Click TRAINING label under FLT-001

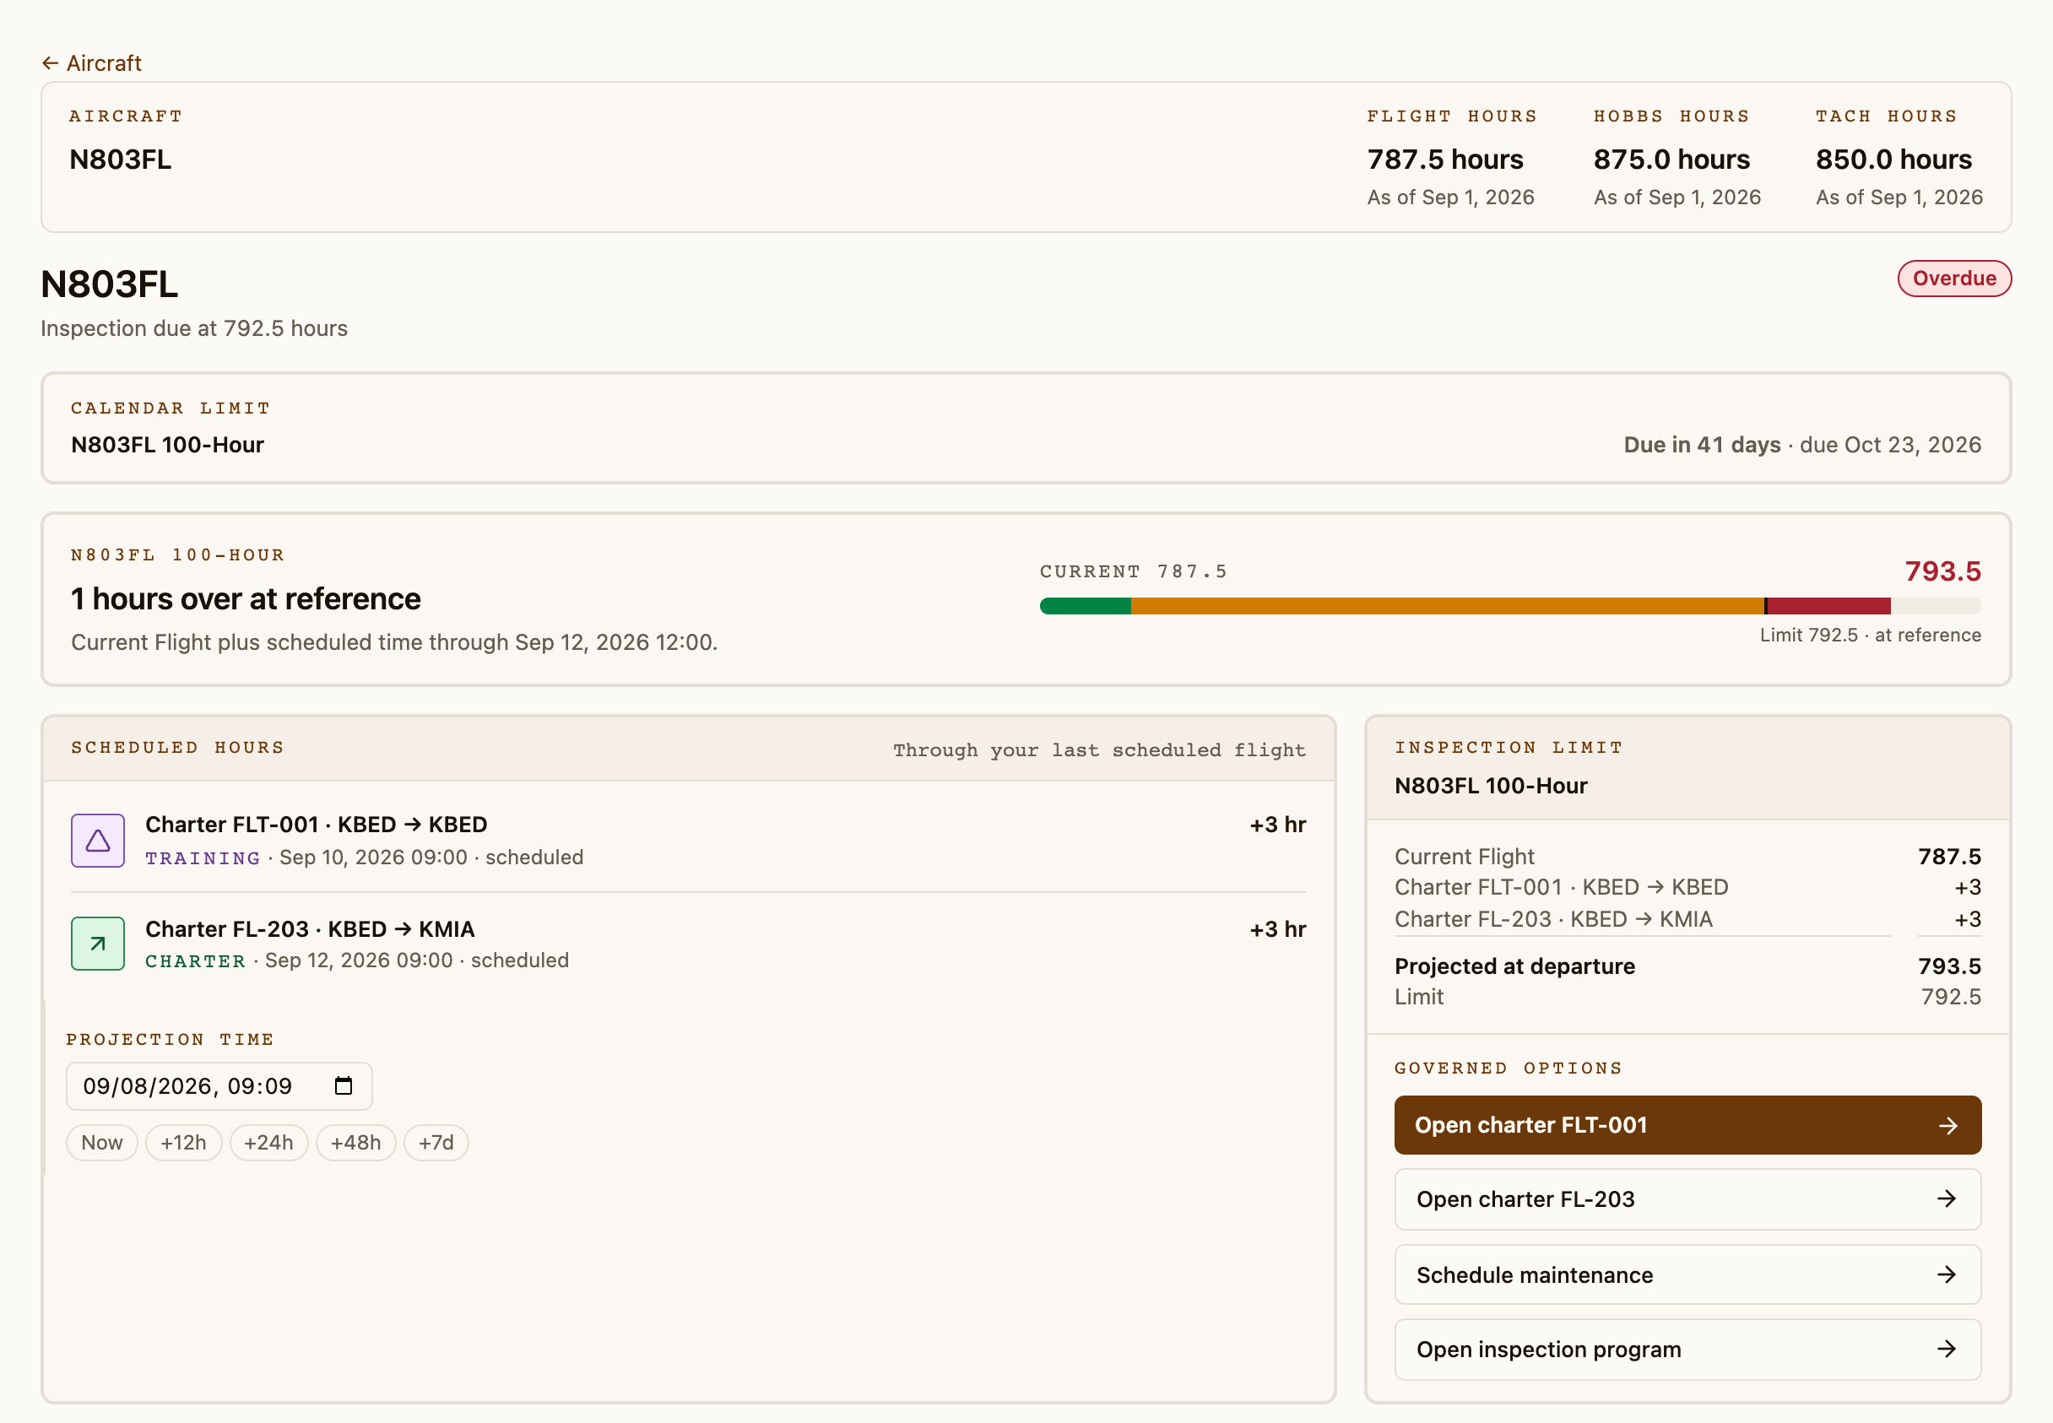[203, 858]
